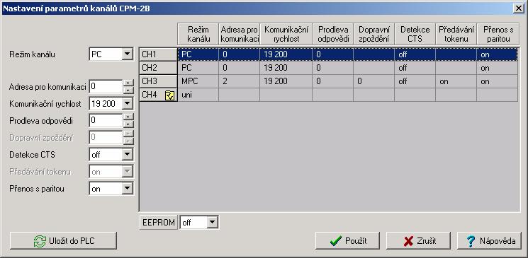Select the CH2 row header

click(x=158, y=68)
